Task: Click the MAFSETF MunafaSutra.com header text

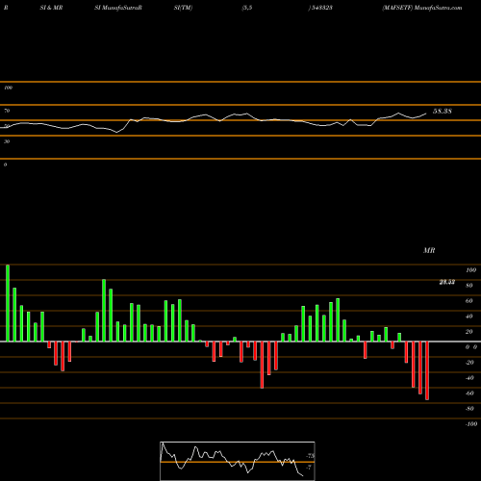Action: [422, 8]
